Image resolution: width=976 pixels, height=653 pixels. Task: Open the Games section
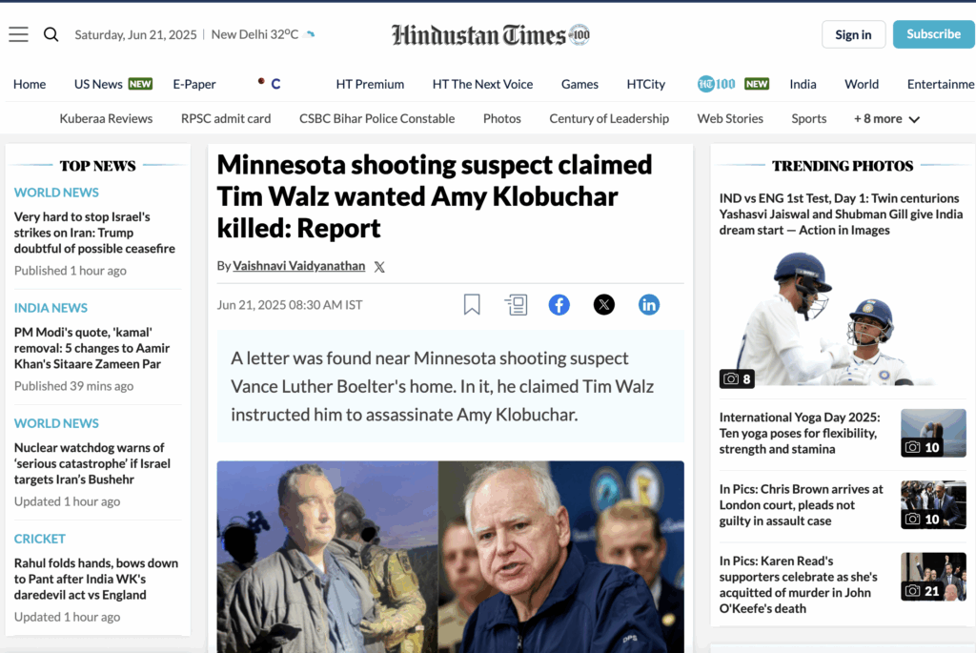579,84
